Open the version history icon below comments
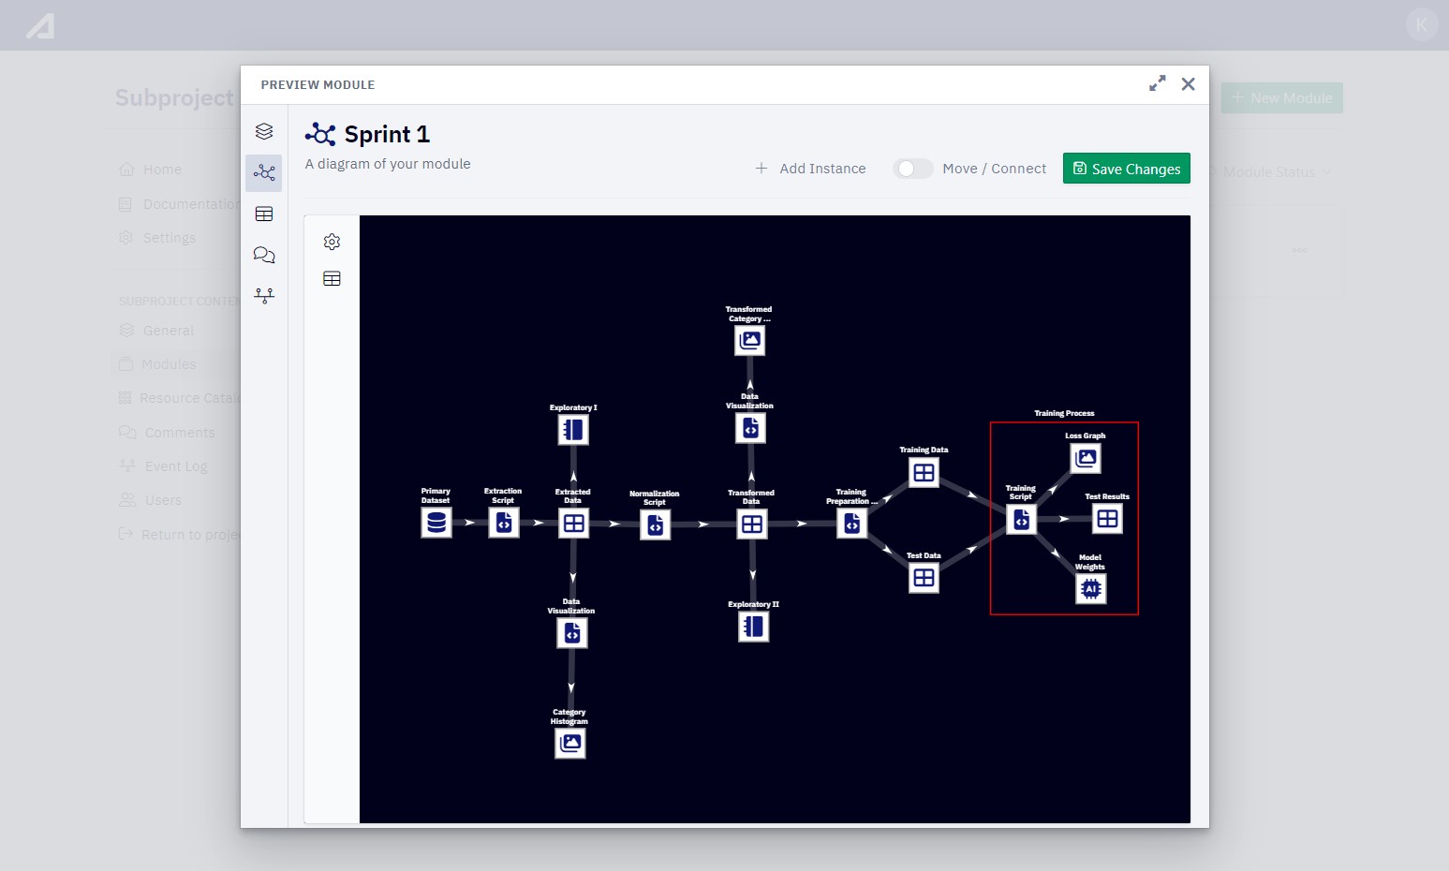 click(x=263, y=295)
